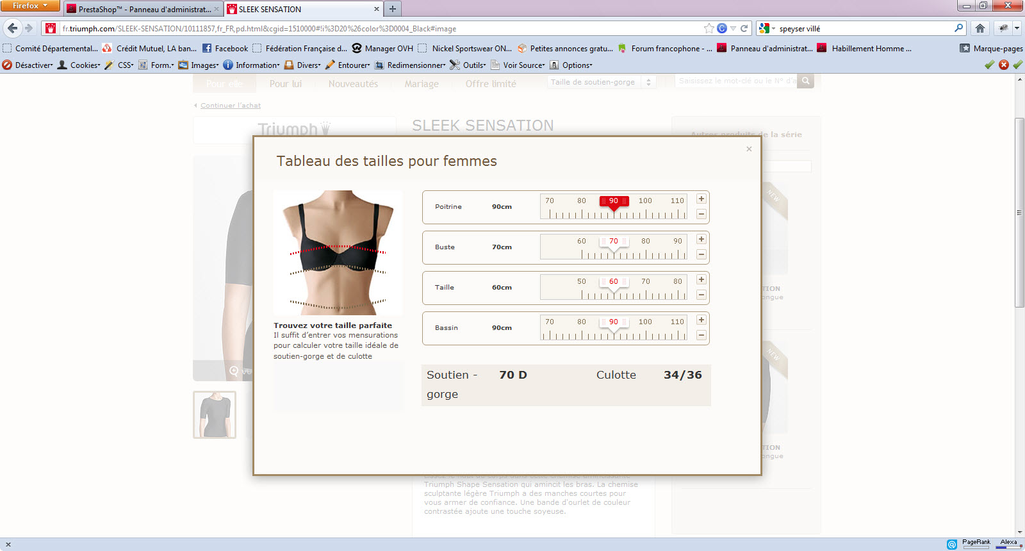
Task: Open Redimensionner developer toolbar menu
Action: pyautogui.click(x=410, y=65)
